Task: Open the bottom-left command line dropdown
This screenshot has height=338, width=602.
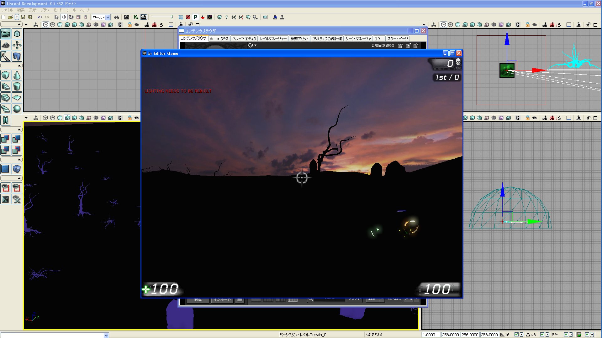Action: pyautogui.click(x=106, y=335)
